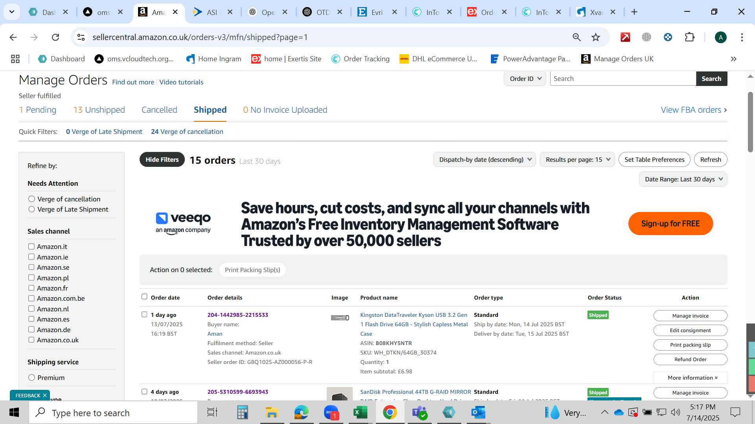Viewport: 755px width, 424px height.
Task: Click the Kingston DataTraveler product thumbnail
Action: point(340,318)
